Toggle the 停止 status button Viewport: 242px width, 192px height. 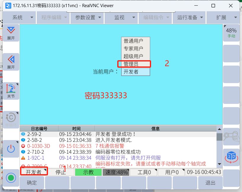point(61,172)
